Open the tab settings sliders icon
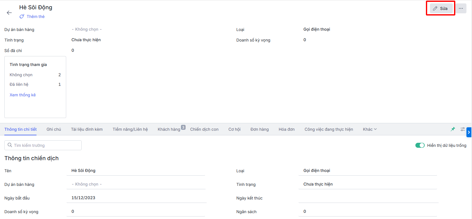The height and width of the screenshot is (219, 472). (x=462, y=129)
